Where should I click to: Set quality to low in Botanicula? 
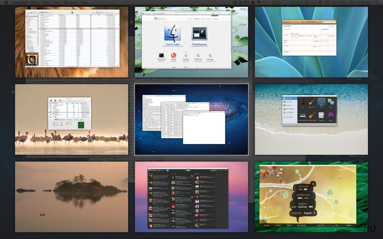coord(294,207)
